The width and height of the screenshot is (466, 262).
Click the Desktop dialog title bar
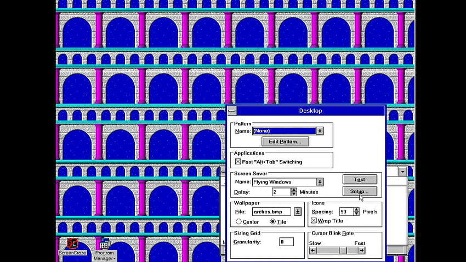pyautogui.click(x=310, y=111)
